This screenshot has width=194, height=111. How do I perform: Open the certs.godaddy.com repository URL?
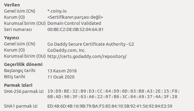87,56
